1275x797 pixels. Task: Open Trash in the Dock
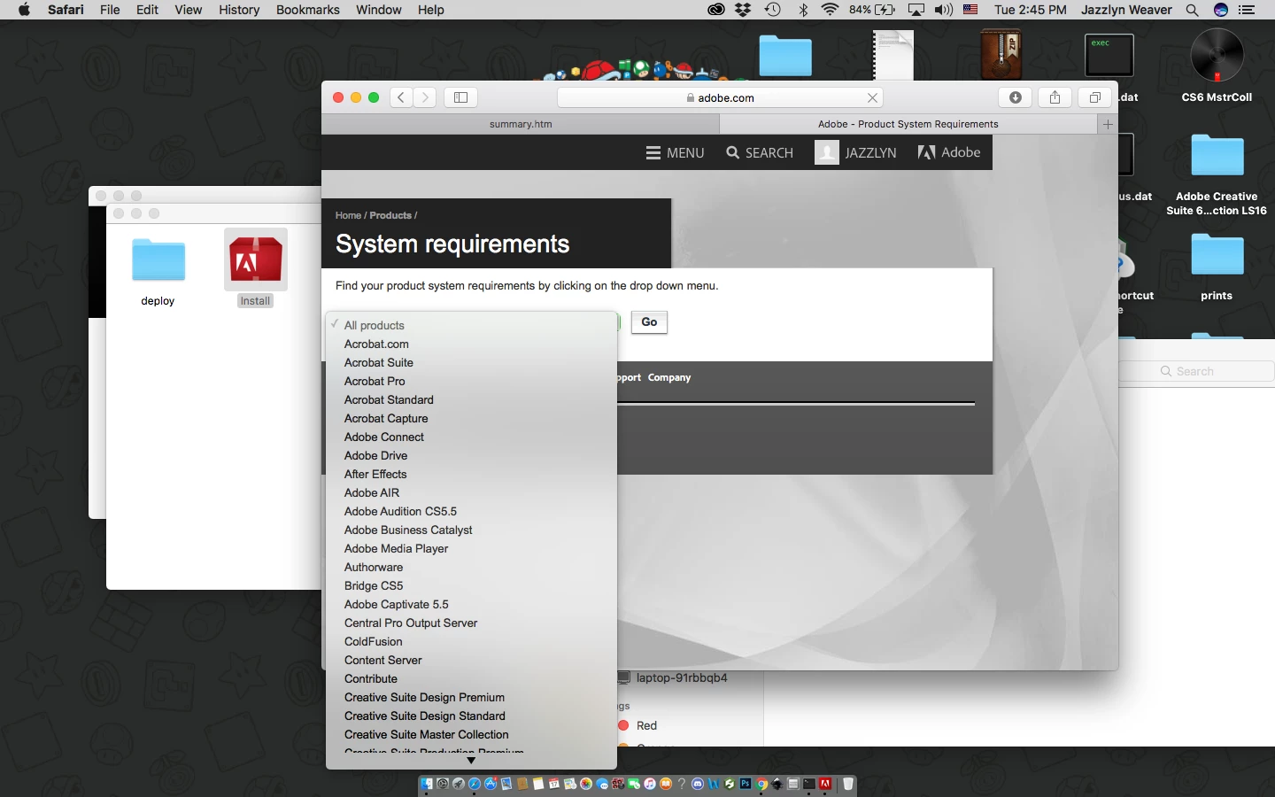[x=848, y=784]
